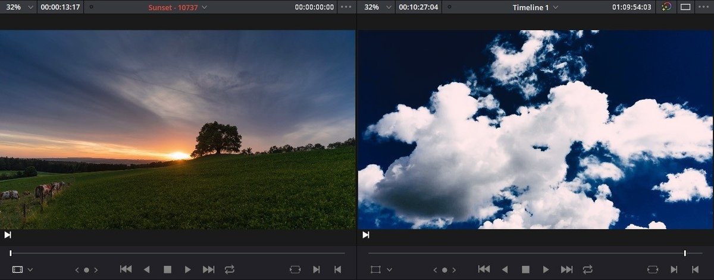Expand timeline viewer overlay tool chevron
The width and height of the screenshot is (714, 280).
point(389,269)
